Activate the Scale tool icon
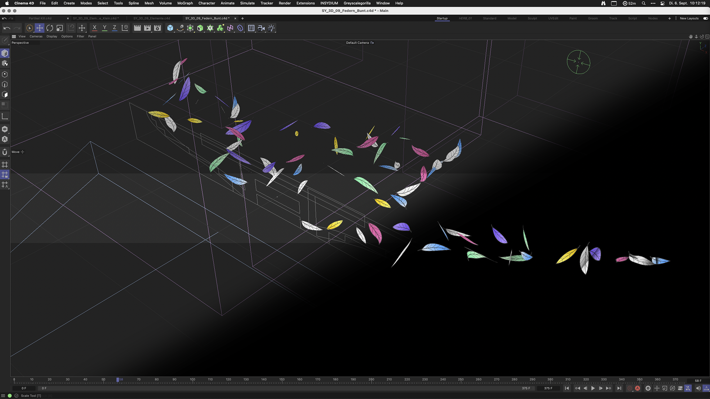The height and width of the screenshot is (399, 710). [x=60, y=28]
